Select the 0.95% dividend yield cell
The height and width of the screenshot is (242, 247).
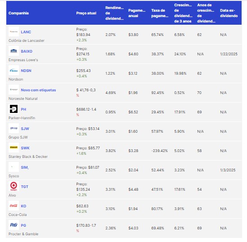(x=110, y=112)
